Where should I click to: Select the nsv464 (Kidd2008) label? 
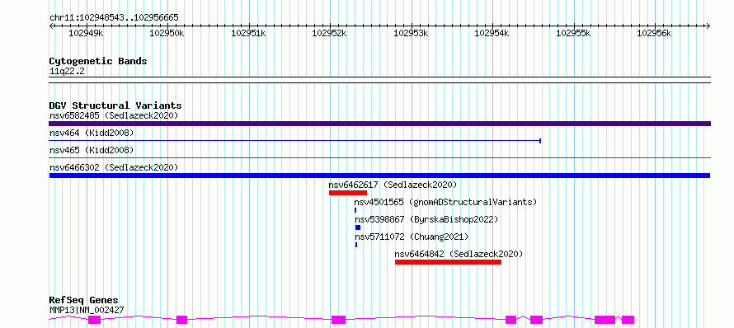tap(92, 133)
